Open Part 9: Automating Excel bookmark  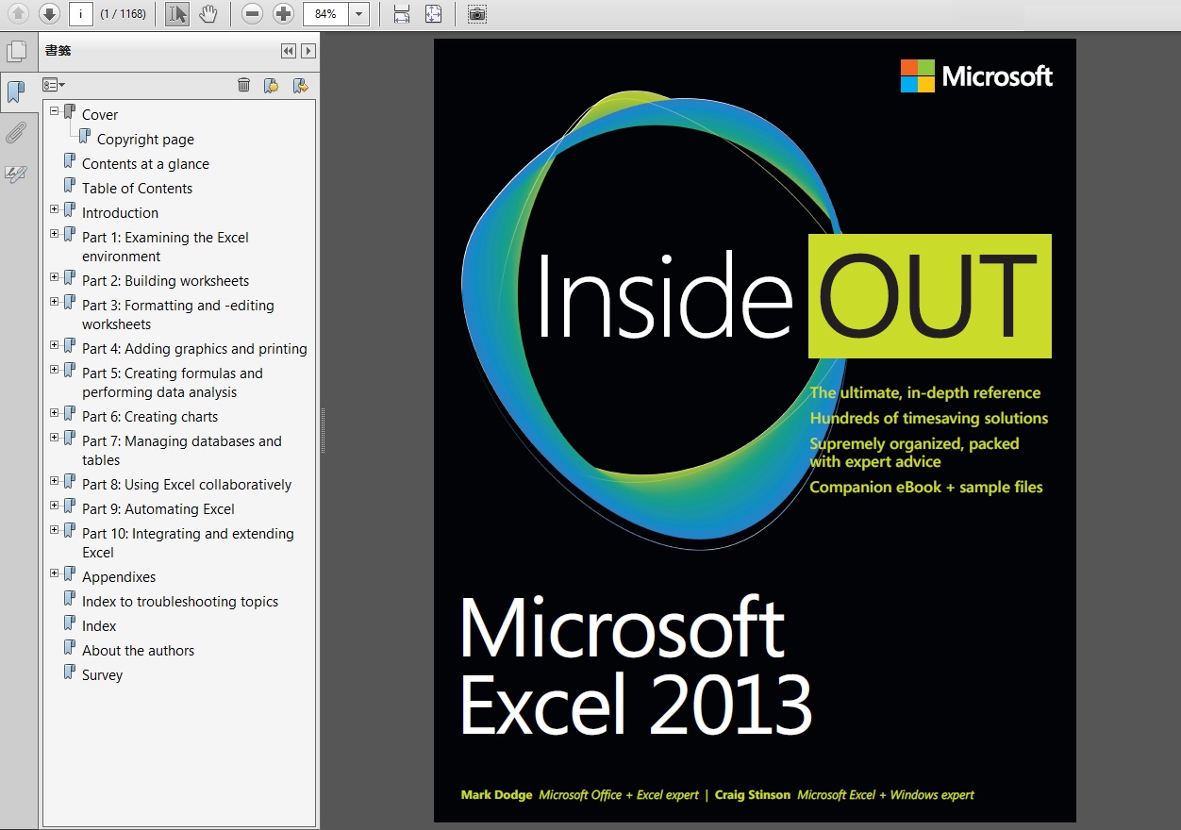pyautogui.click(x=158, y=509)
